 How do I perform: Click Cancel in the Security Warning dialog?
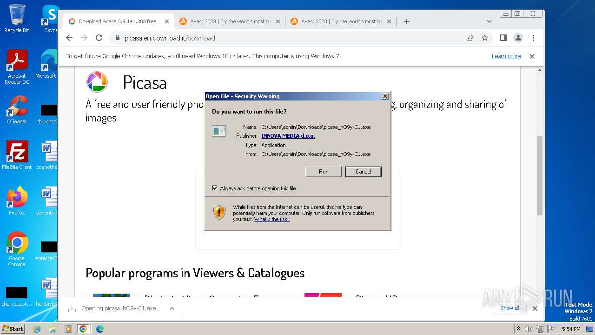pos(364,172)
